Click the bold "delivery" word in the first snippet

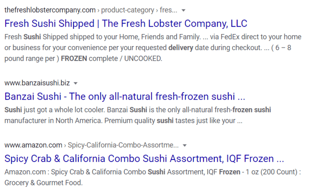[183, 47]
